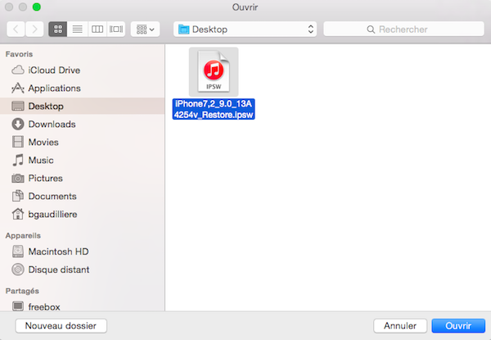Click the Favoris section header
Viewport: 491px width, 340px height.
(x=19, y=54)
